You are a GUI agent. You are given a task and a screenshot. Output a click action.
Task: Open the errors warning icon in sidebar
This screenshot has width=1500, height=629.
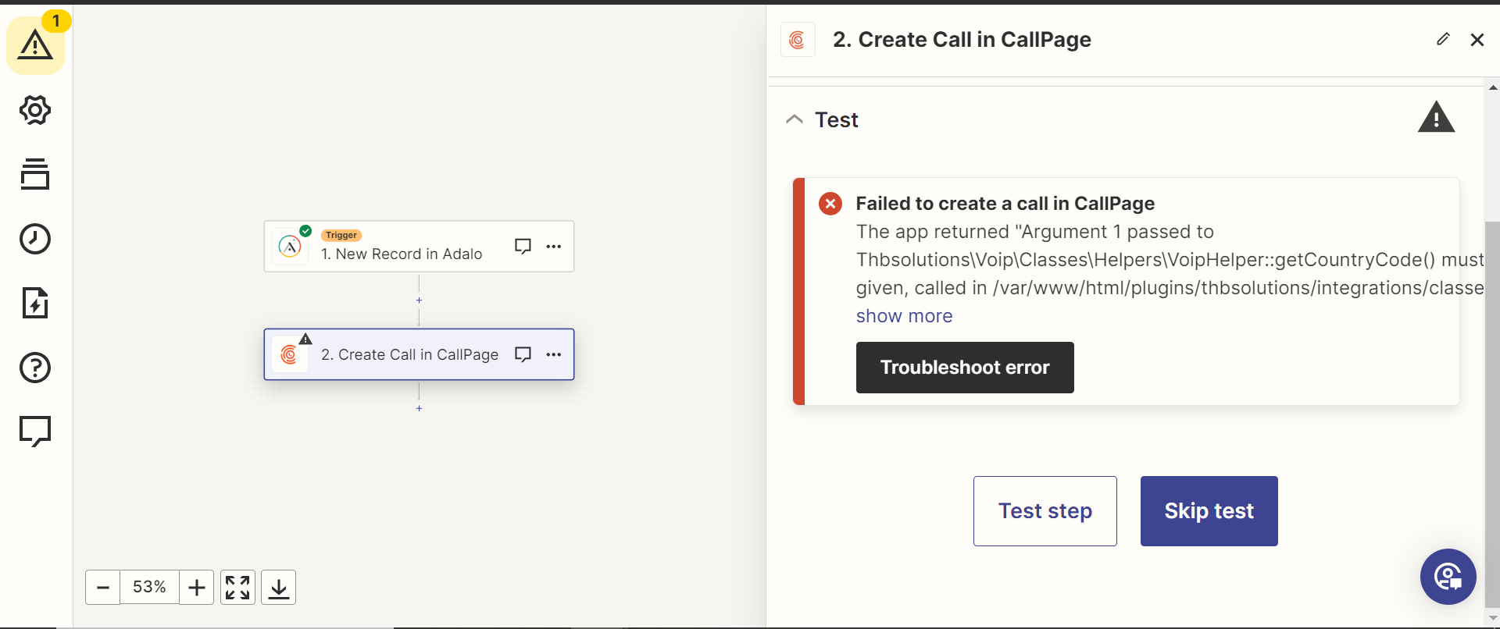point(35,45)
